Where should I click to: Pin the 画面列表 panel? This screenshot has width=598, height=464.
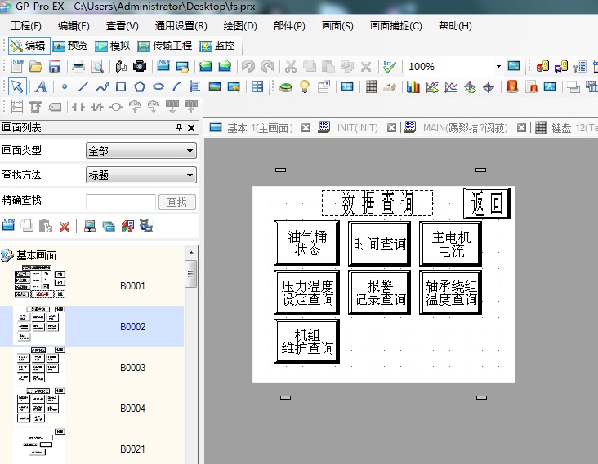[180, 128]
